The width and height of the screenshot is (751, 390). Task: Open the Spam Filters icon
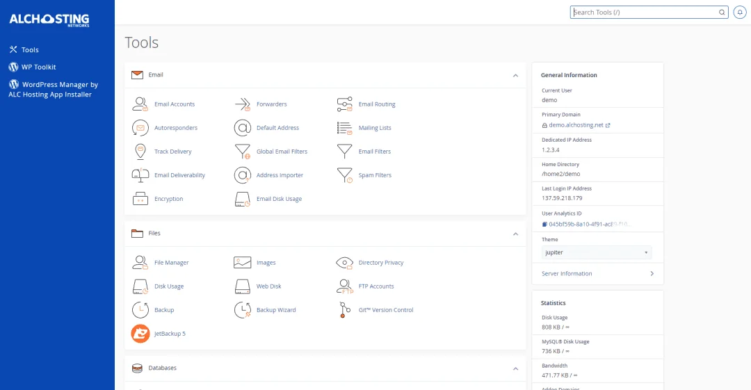pyautogui.click(x=344, y=175)
